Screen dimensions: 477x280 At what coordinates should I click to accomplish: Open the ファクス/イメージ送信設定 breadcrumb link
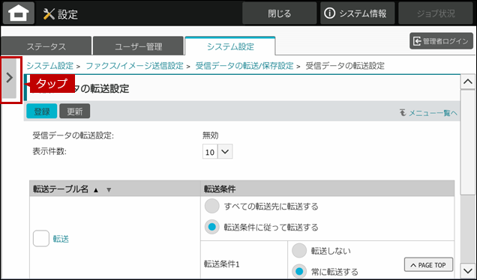(x=134, y=66)
